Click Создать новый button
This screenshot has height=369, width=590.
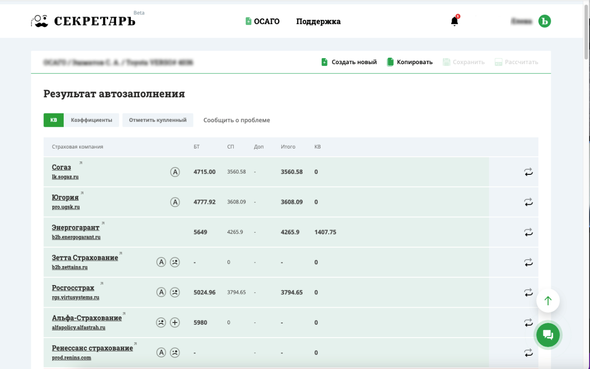tap(349, 62)
